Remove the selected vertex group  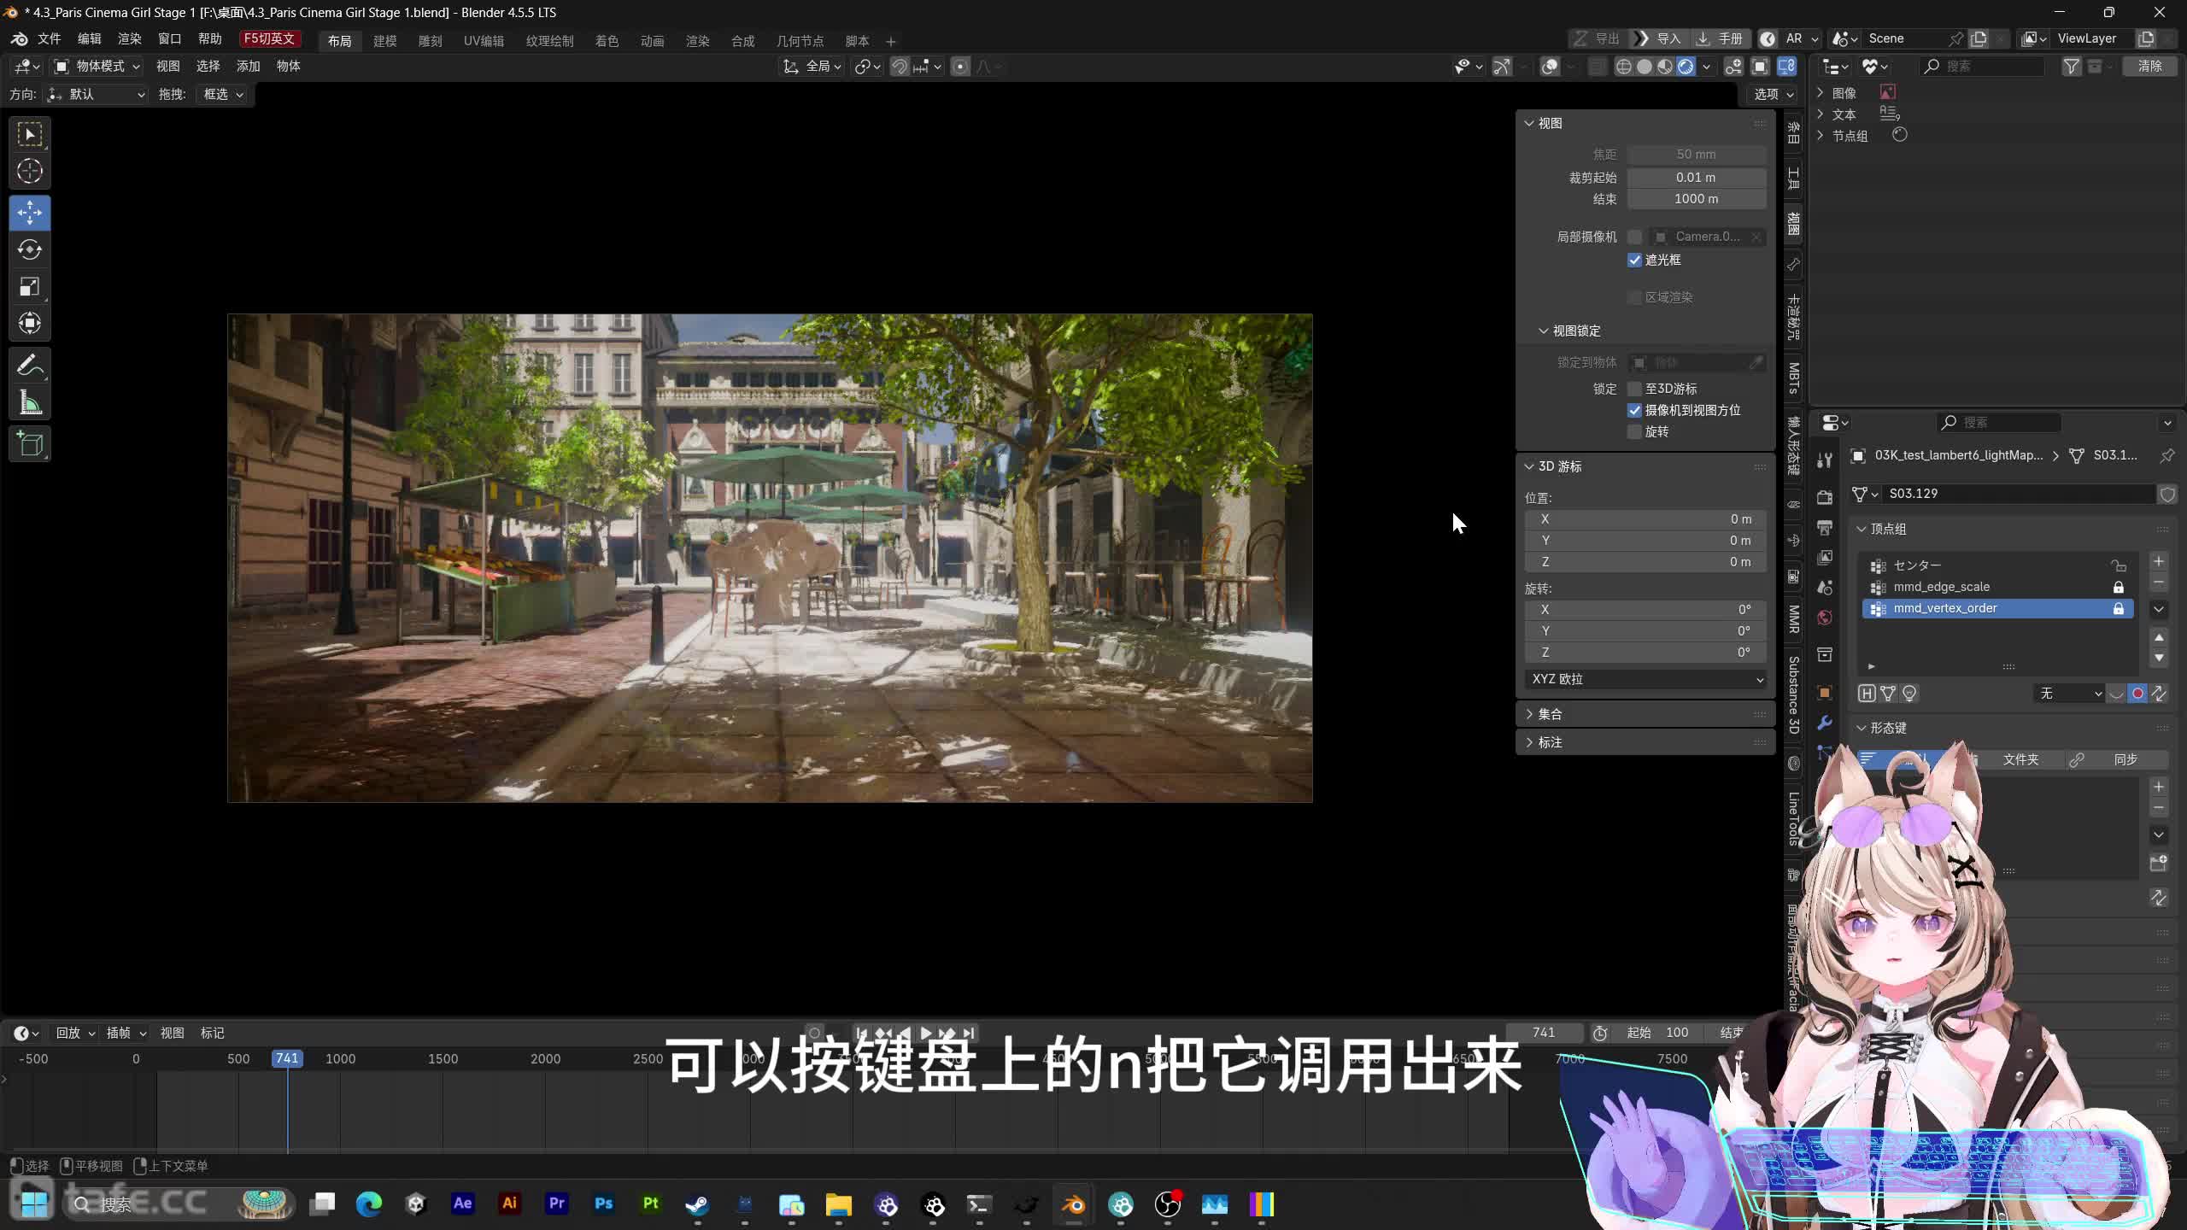click(x=2159, y=583)
